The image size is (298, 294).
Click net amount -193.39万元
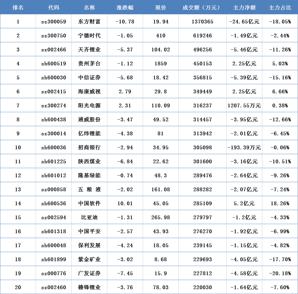[x=244, y=148]
